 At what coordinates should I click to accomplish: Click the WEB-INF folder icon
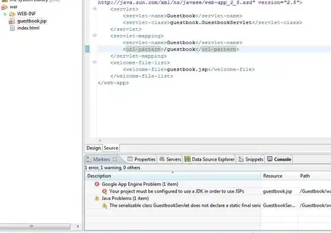click(12, 14)
